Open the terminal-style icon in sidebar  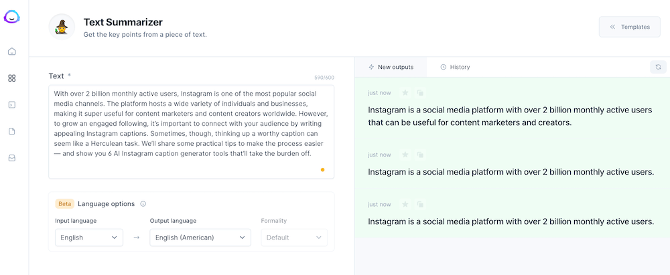coord(12,105)
